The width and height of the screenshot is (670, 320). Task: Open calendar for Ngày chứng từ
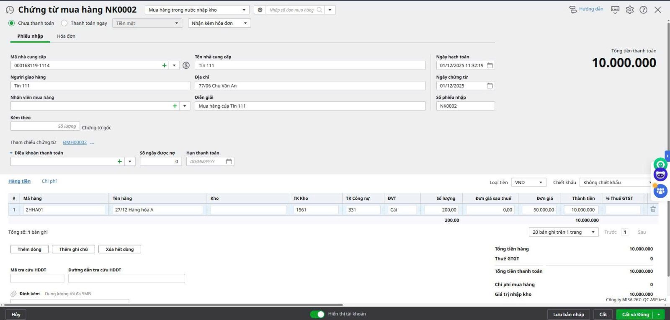pos(490,86)
